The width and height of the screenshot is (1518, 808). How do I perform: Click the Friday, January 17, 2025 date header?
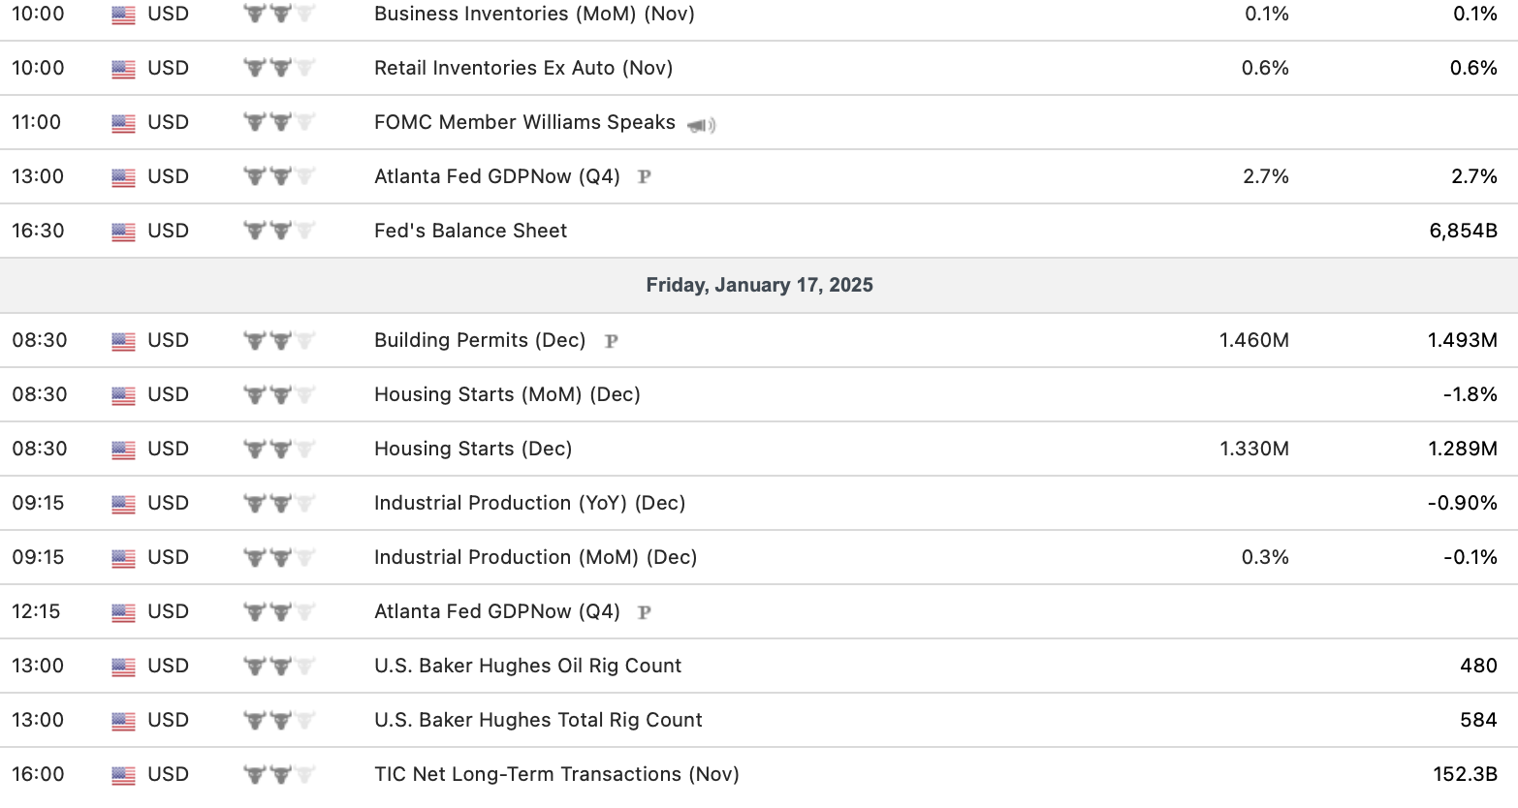[759, 286]
